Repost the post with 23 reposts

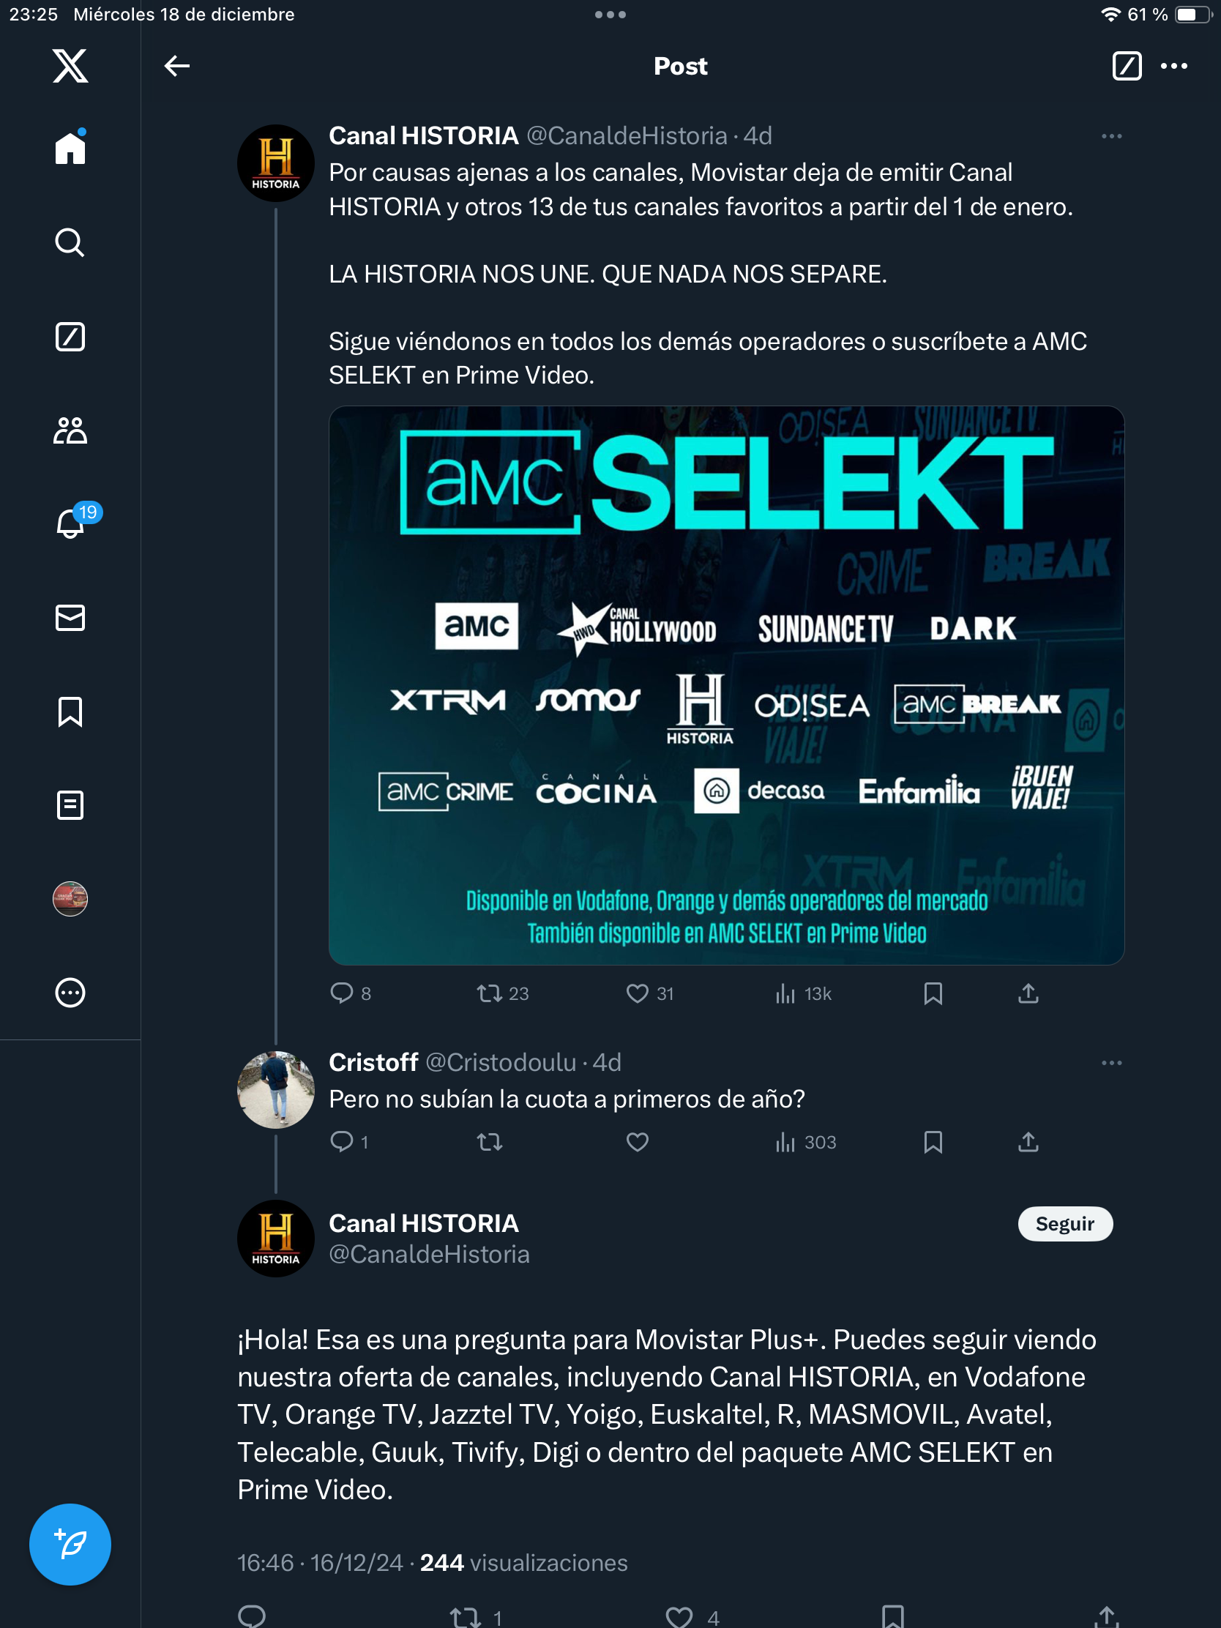click(x=490, y=993)
